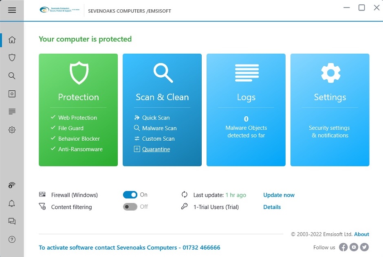The image size is (383, 257).
Task: Click the lines icon on Logs tile
Action: (x=247, y=73)
